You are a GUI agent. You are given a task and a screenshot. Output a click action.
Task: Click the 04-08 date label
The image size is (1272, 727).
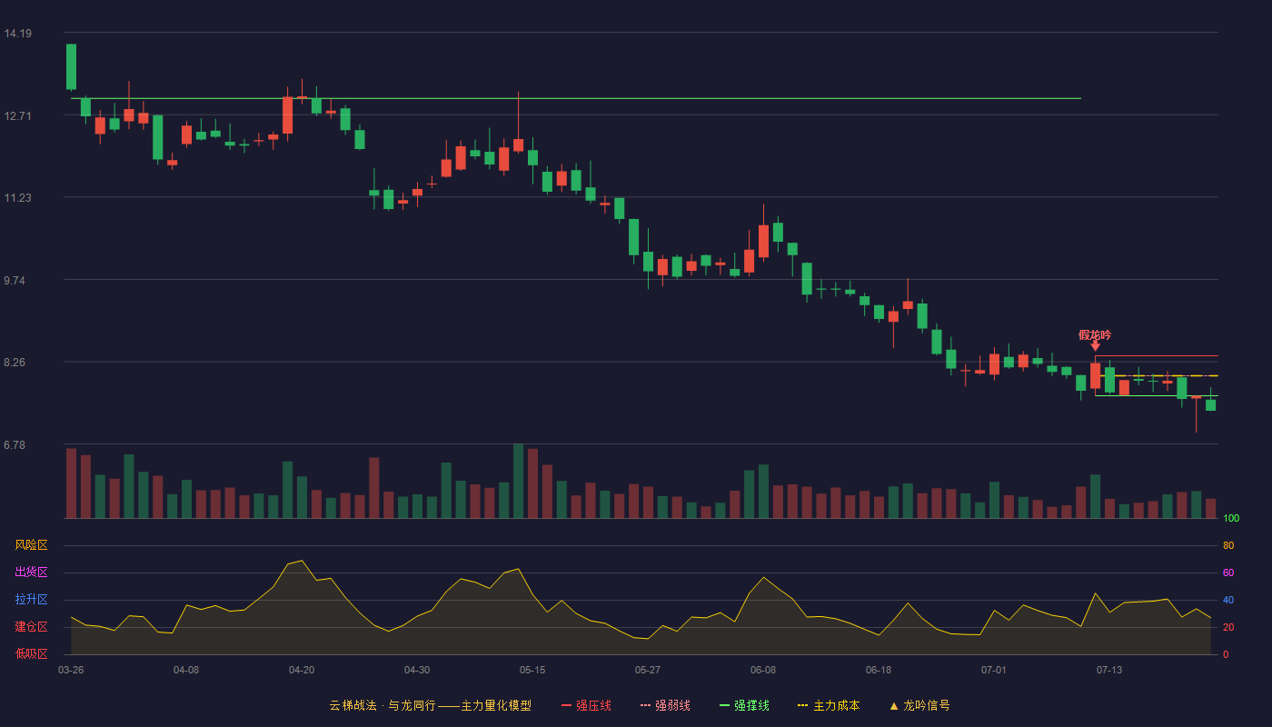(x=186, y=670)
